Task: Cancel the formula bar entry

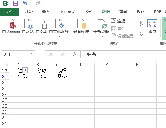Action: pyautogui.click(x=51, y=54)
